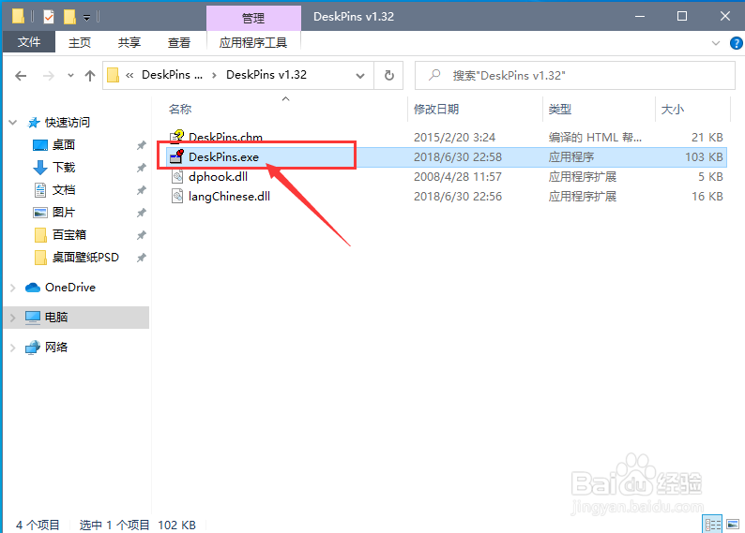This screenshot has width=745, height=533.
Task: Open the 文件 ribbon tab
Action: pos(29,42)
